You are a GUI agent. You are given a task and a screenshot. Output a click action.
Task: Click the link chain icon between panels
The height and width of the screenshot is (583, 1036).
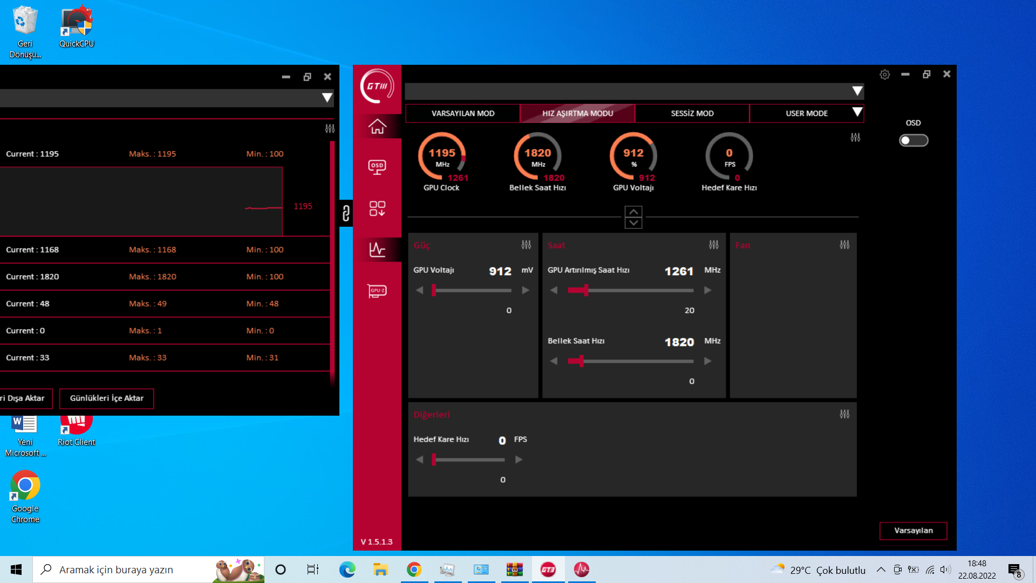346,214
